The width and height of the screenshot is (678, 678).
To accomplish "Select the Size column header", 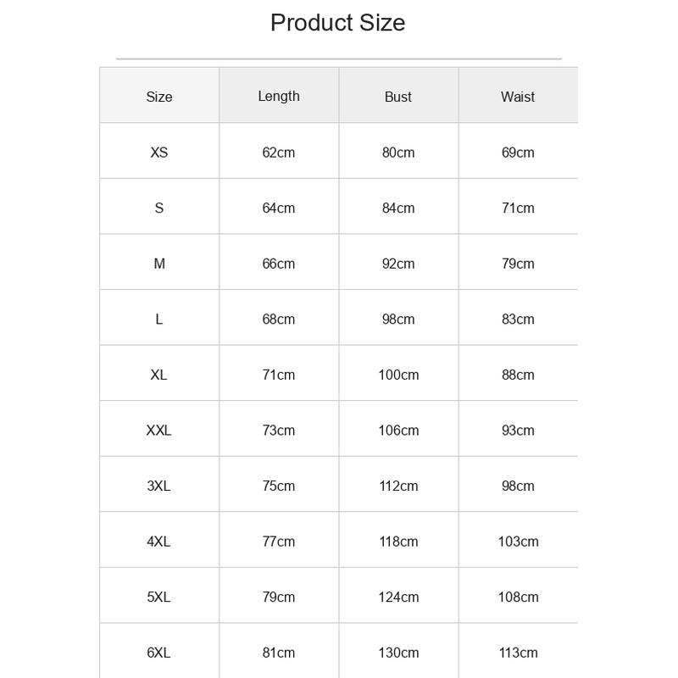I will coord(159,97).
